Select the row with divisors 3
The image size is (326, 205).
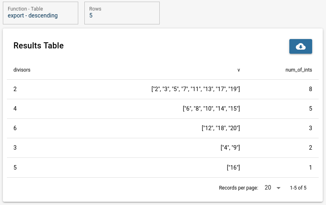coord(163,148)
